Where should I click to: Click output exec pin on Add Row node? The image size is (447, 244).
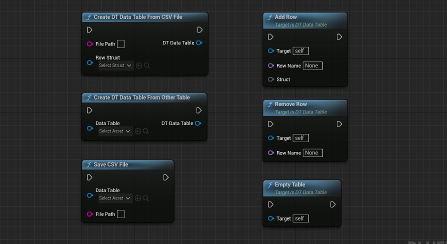339,37
